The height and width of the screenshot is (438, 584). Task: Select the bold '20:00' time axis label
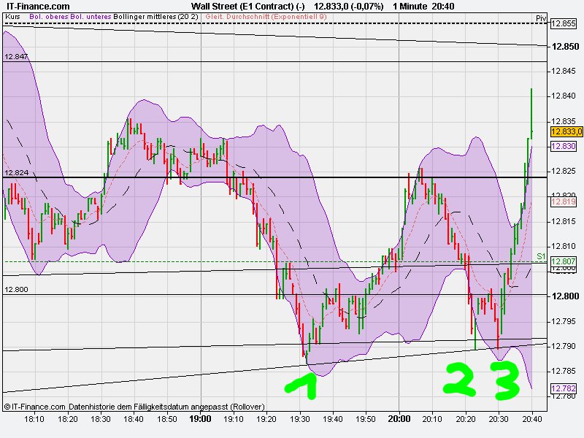click(x=401, y=420)
